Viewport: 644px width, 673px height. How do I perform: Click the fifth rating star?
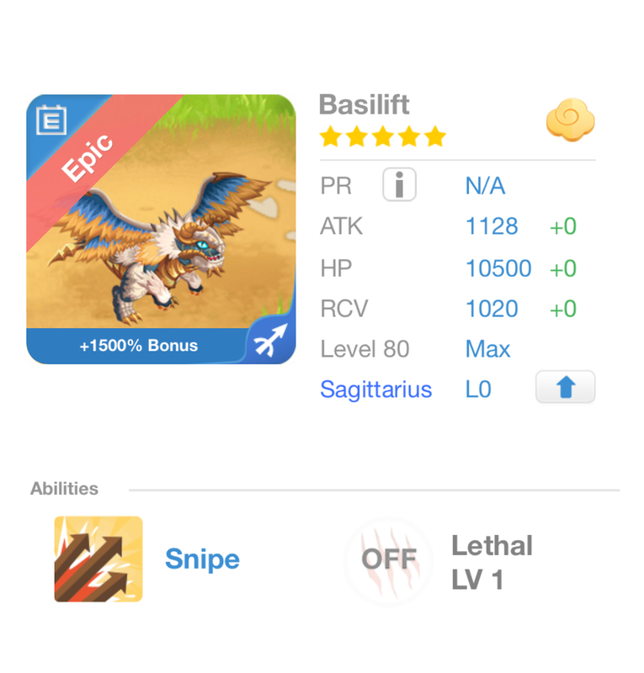pos(436,136)
